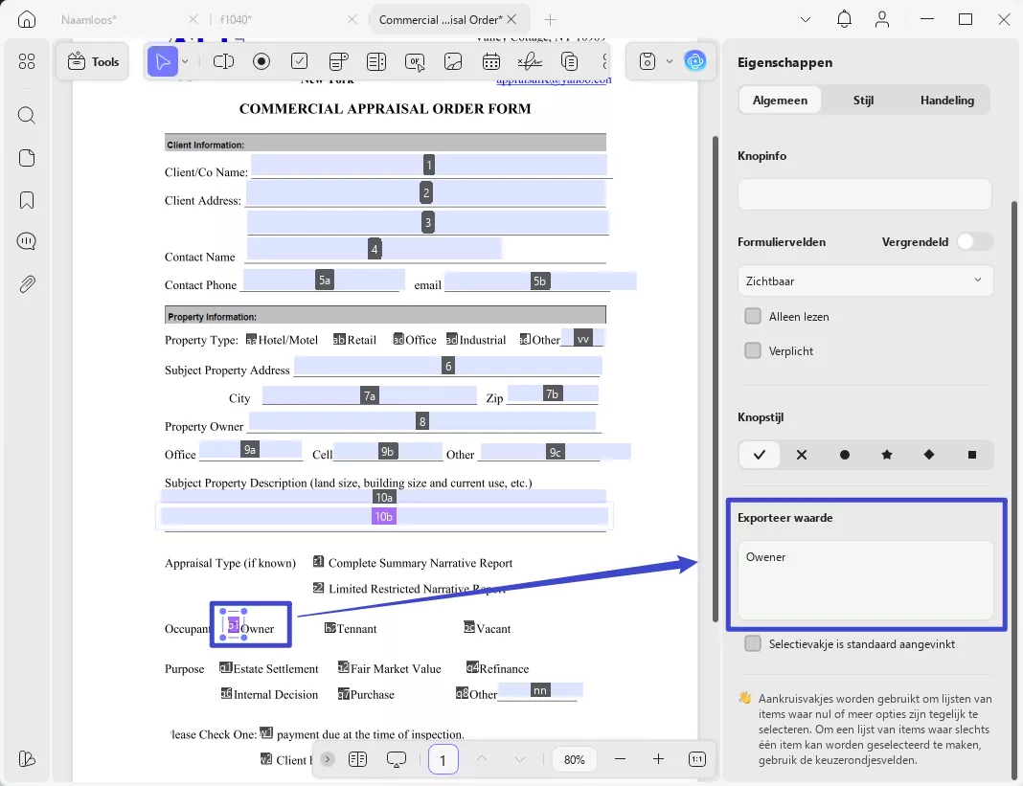1023x786 pixels.
Task: Check Selectievakje is standaard aangevinkt
Action: click(x=753, y=643)
